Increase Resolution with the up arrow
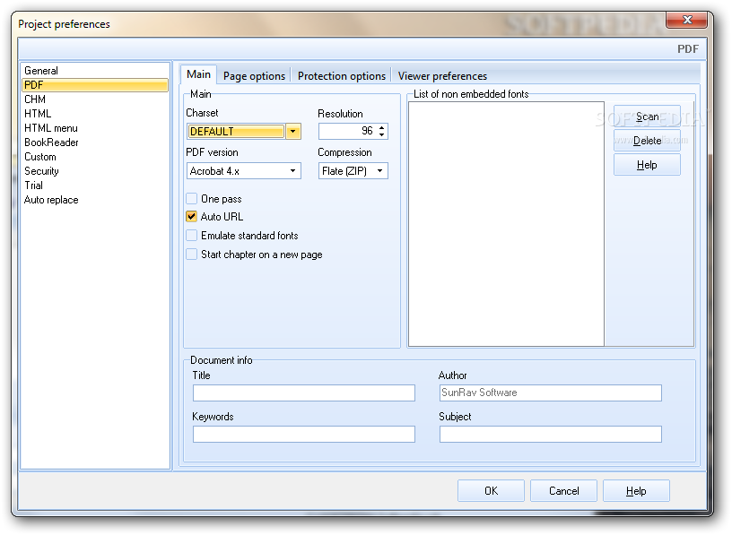 [382, 127]
